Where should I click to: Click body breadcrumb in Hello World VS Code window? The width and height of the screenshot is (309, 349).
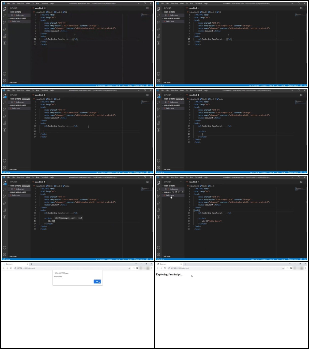[x=211, y=186]
